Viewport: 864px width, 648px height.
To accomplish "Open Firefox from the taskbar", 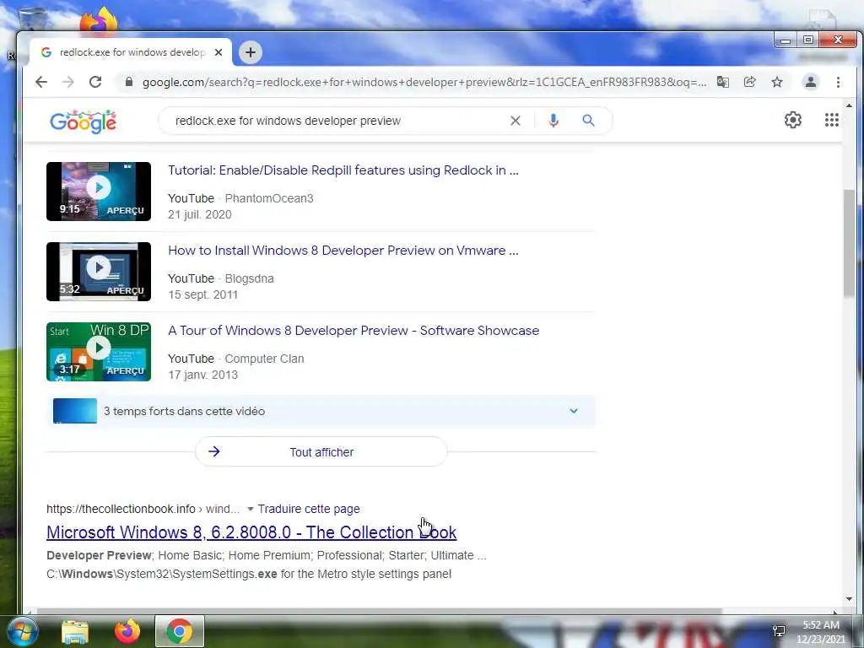I will point(127,631).
